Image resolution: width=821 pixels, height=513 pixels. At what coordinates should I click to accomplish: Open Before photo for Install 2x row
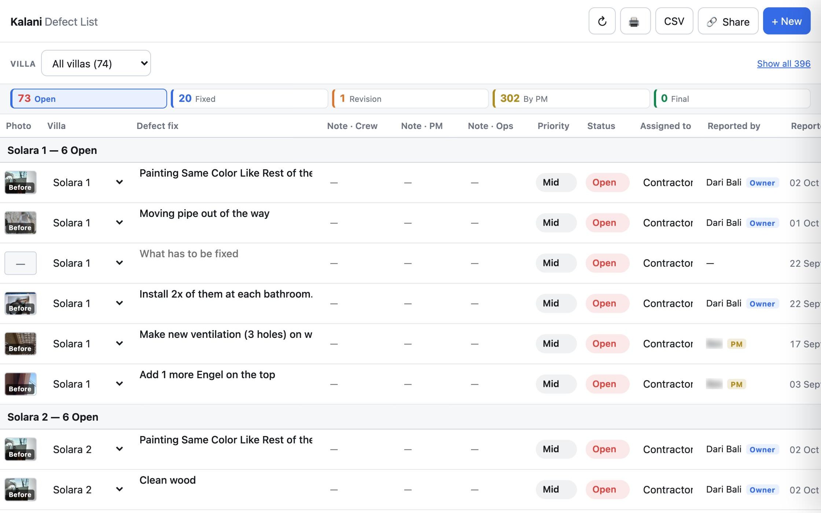[21, 303]
